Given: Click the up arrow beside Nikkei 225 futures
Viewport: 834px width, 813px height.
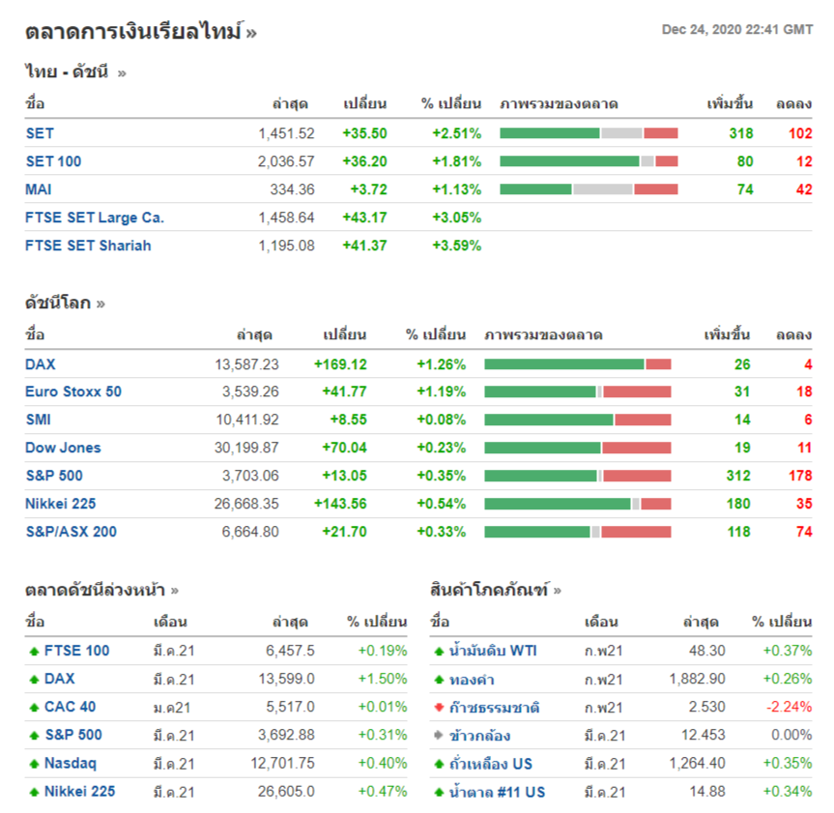Looking at the screenshot, I should tap(34, 792).
